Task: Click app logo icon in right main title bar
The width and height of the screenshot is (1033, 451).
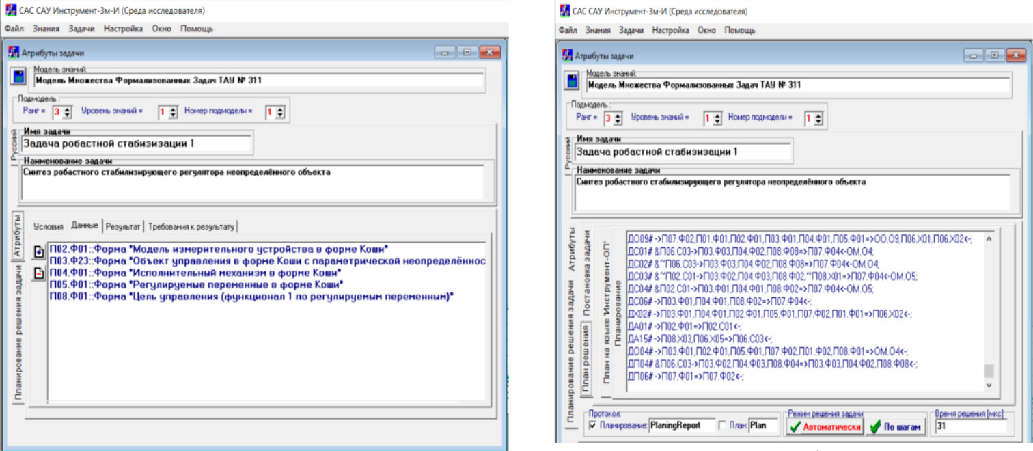Action: (564, 11)
